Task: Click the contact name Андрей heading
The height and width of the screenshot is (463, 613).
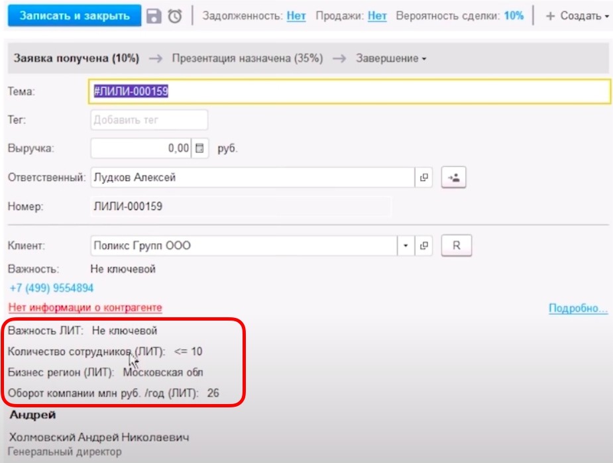Action: [33, 415]
